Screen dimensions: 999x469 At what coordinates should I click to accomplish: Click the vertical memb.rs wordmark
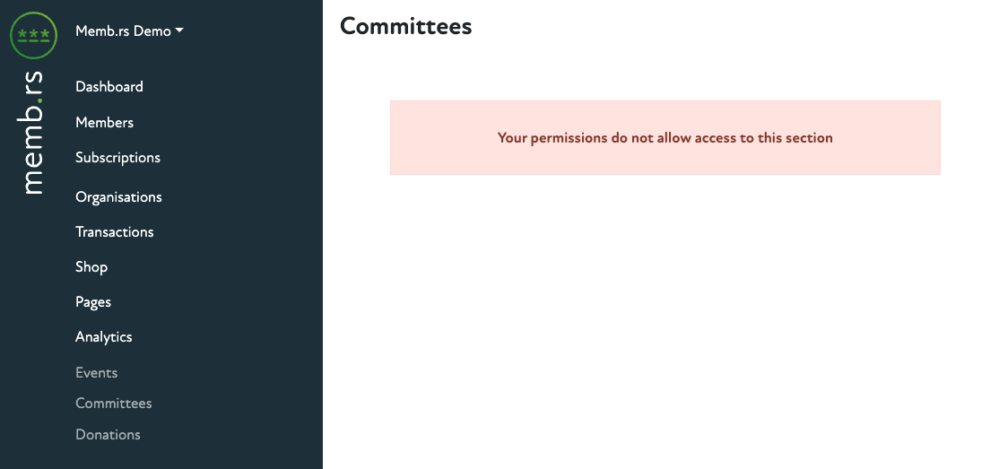33,132
